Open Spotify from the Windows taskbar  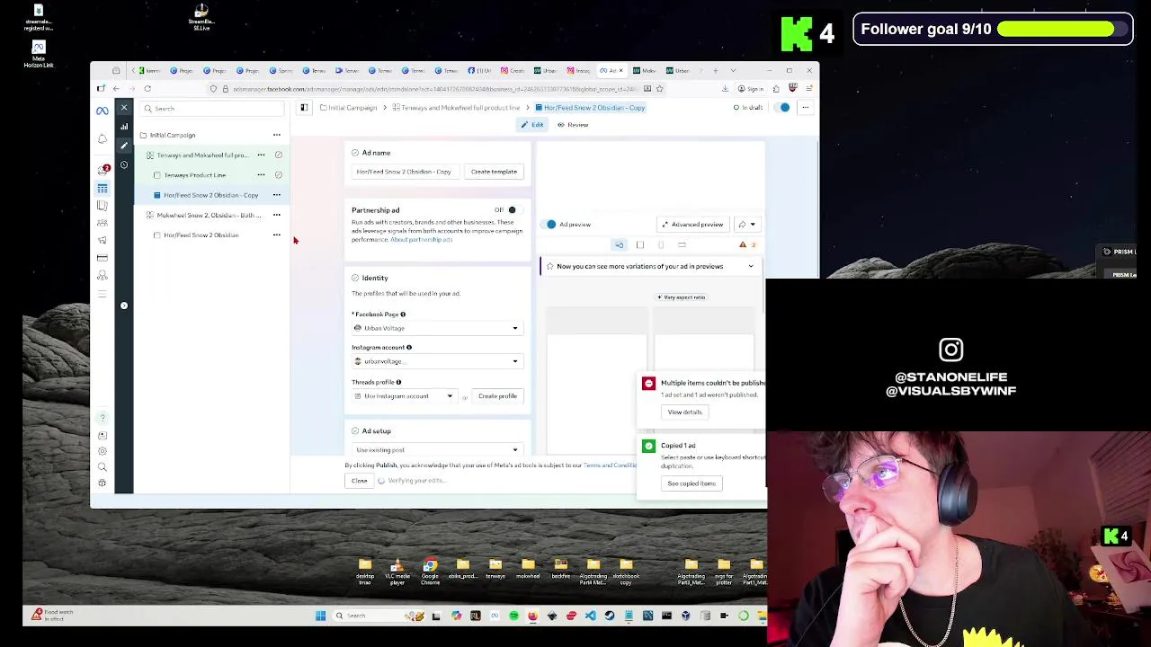[x=513, y=616]
